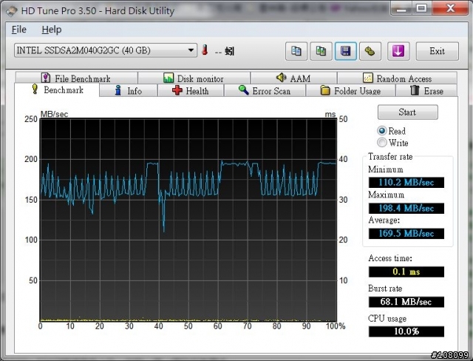Open the Help menu
Screen dimensions: 473x361
52,30
